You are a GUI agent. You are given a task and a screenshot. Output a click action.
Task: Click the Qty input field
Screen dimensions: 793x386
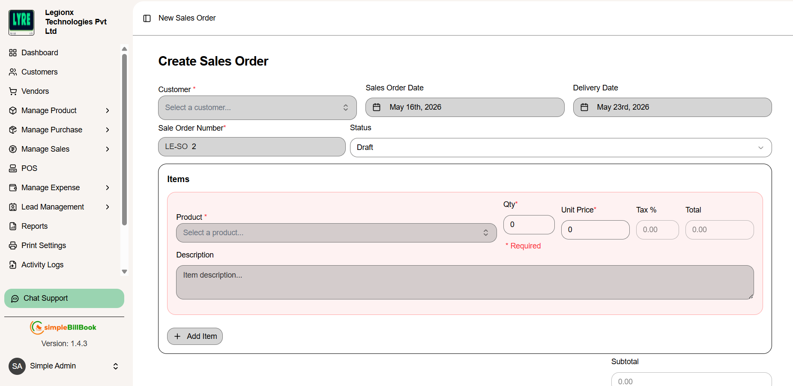point(529,224)
